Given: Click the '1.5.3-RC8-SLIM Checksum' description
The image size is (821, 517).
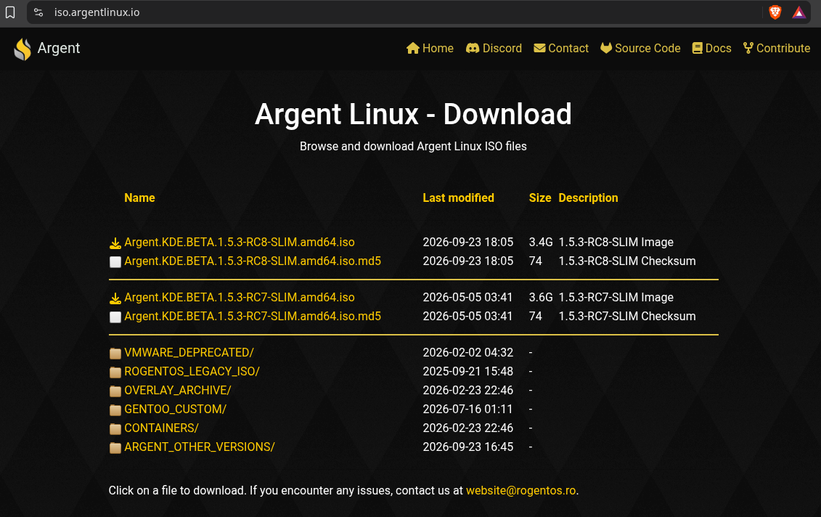Looking at the screenshot, I should 626,261.
